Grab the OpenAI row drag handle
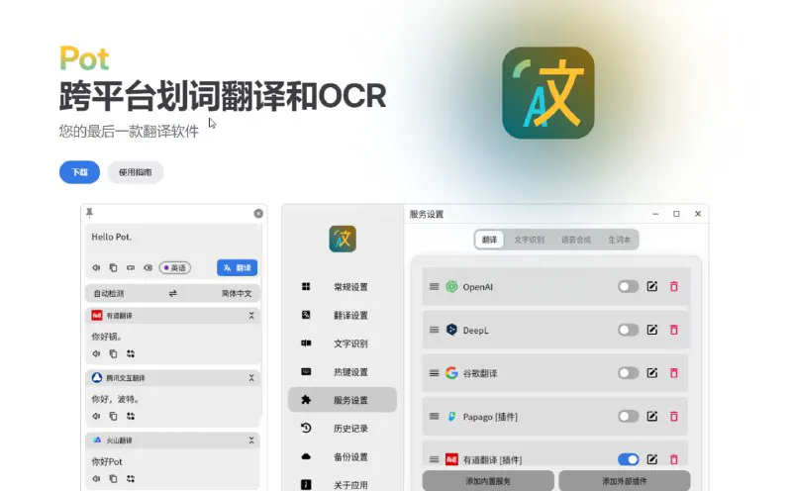This screenshot has width=792, height=491. [434, 287]
